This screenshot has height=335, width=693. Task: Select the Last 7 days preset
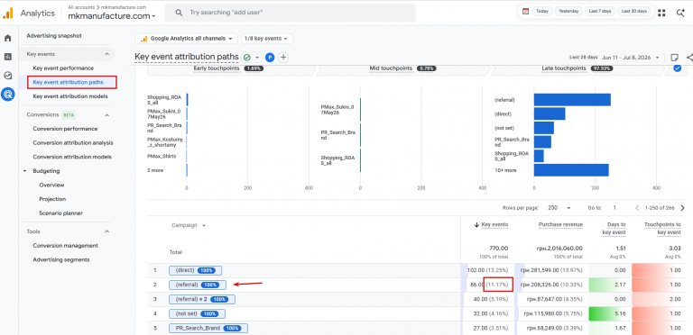600,12
